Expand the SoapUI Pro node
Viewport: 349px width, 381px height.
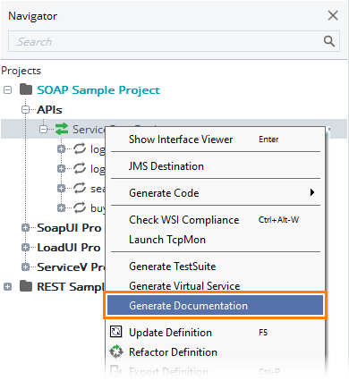click(x=26, y=228)
